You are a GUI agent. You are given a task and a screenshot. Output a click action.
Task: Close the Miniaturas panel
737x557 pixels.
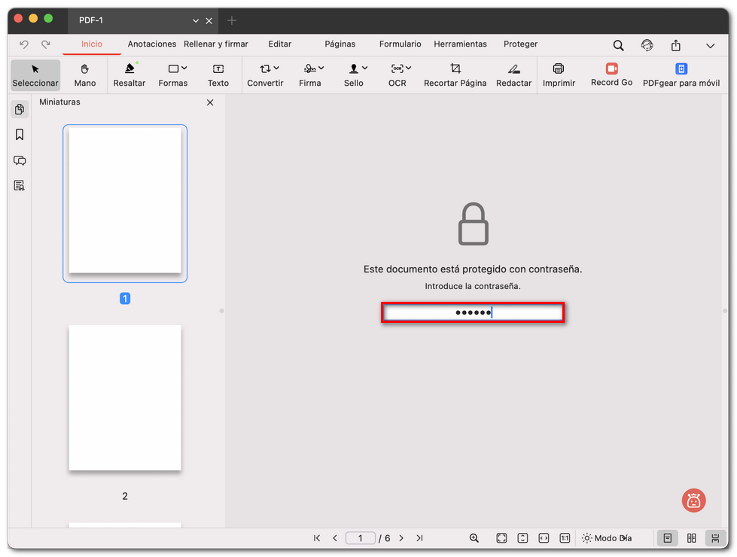tap(210, 102)
